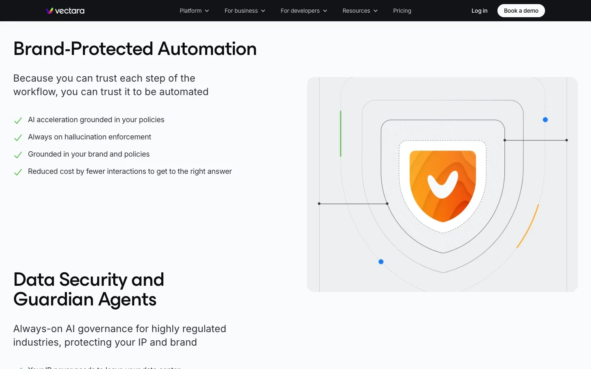Click the Vectara logo in the header

(x=65, y=11)
